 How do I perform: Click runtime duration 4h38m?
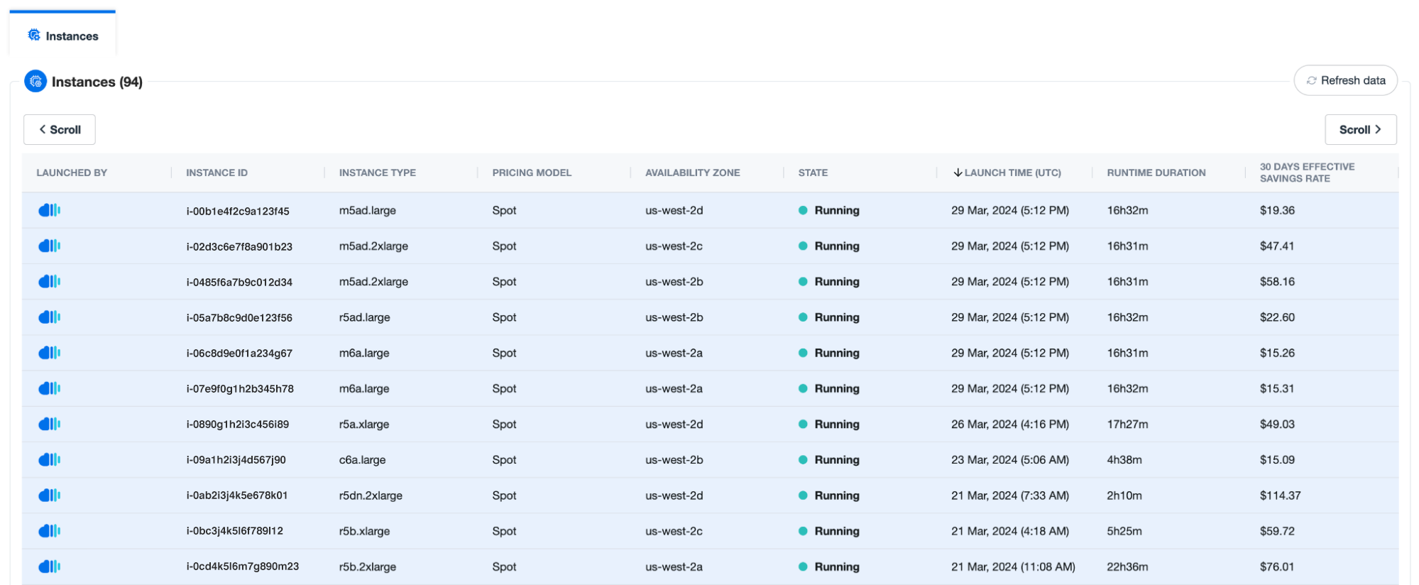click(1124, 459)
